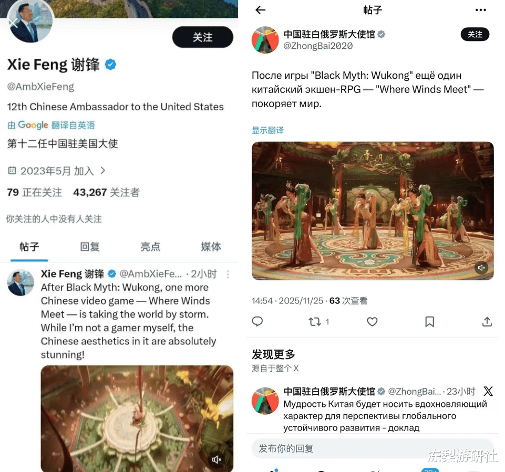The width and height of the screenshot is (505, 472).
Task: Expand join date details chevron
Action: pos(103,170)
